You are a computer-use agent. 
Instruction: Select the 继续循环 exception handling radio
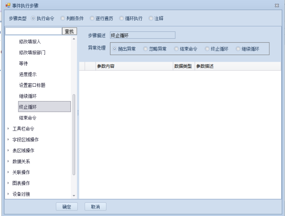pos(238,49)
